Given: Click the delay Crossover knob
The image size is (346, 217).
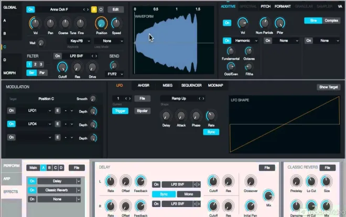Looking at the screenshot, I should tap(251, 181).
